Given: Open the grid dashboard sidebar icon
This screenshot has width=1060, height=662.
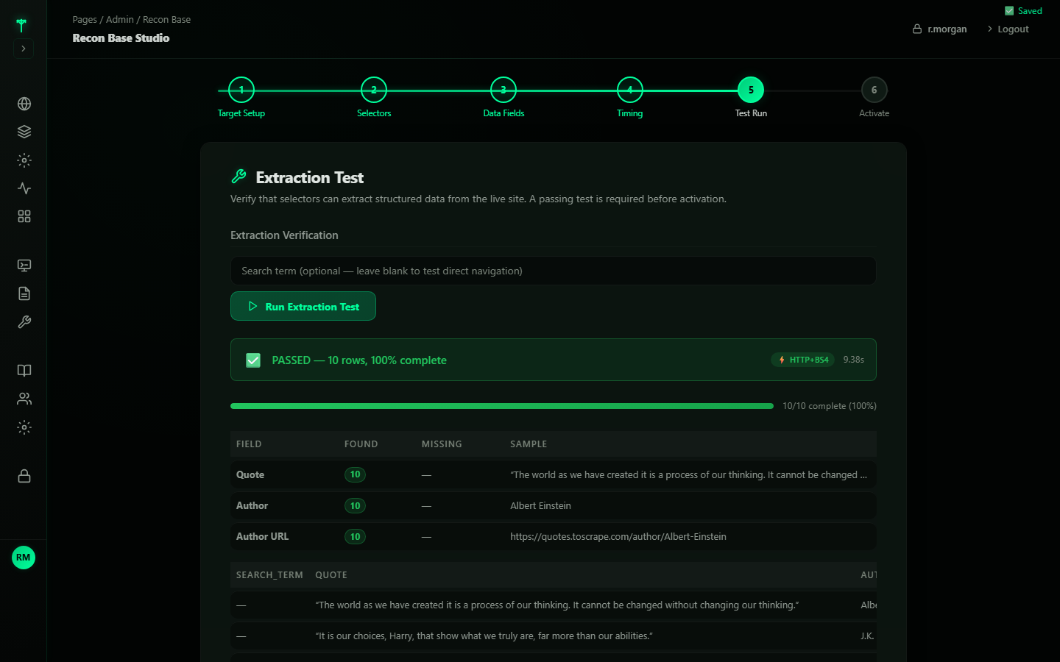Looking at the screenshot, I should coord(24,216).
